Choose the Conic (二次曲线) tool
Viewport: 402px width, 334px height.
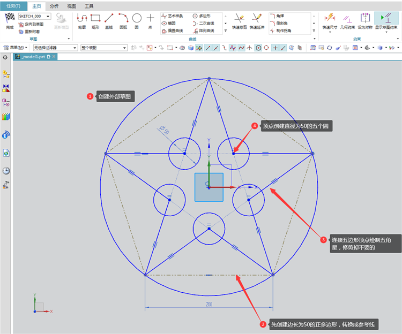[x=203, y=24]
